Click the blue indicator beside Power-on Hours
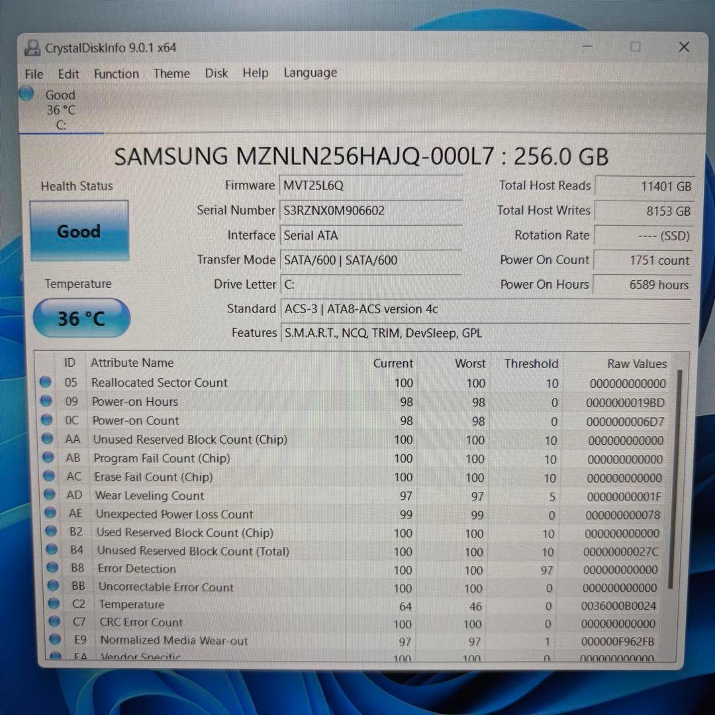Viewport: 715px width, 715px height. [45, 401]
